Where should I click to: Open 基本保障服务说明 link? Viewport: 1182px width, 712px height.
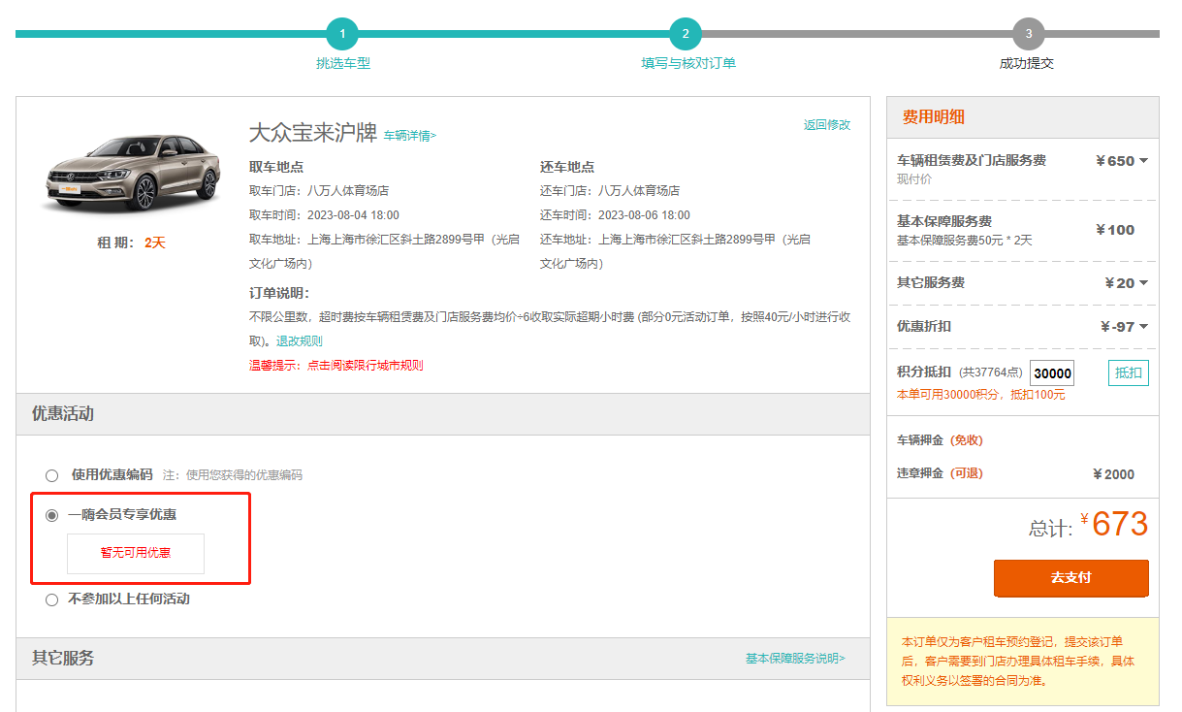pyautogui.click(x=795, y=659)
